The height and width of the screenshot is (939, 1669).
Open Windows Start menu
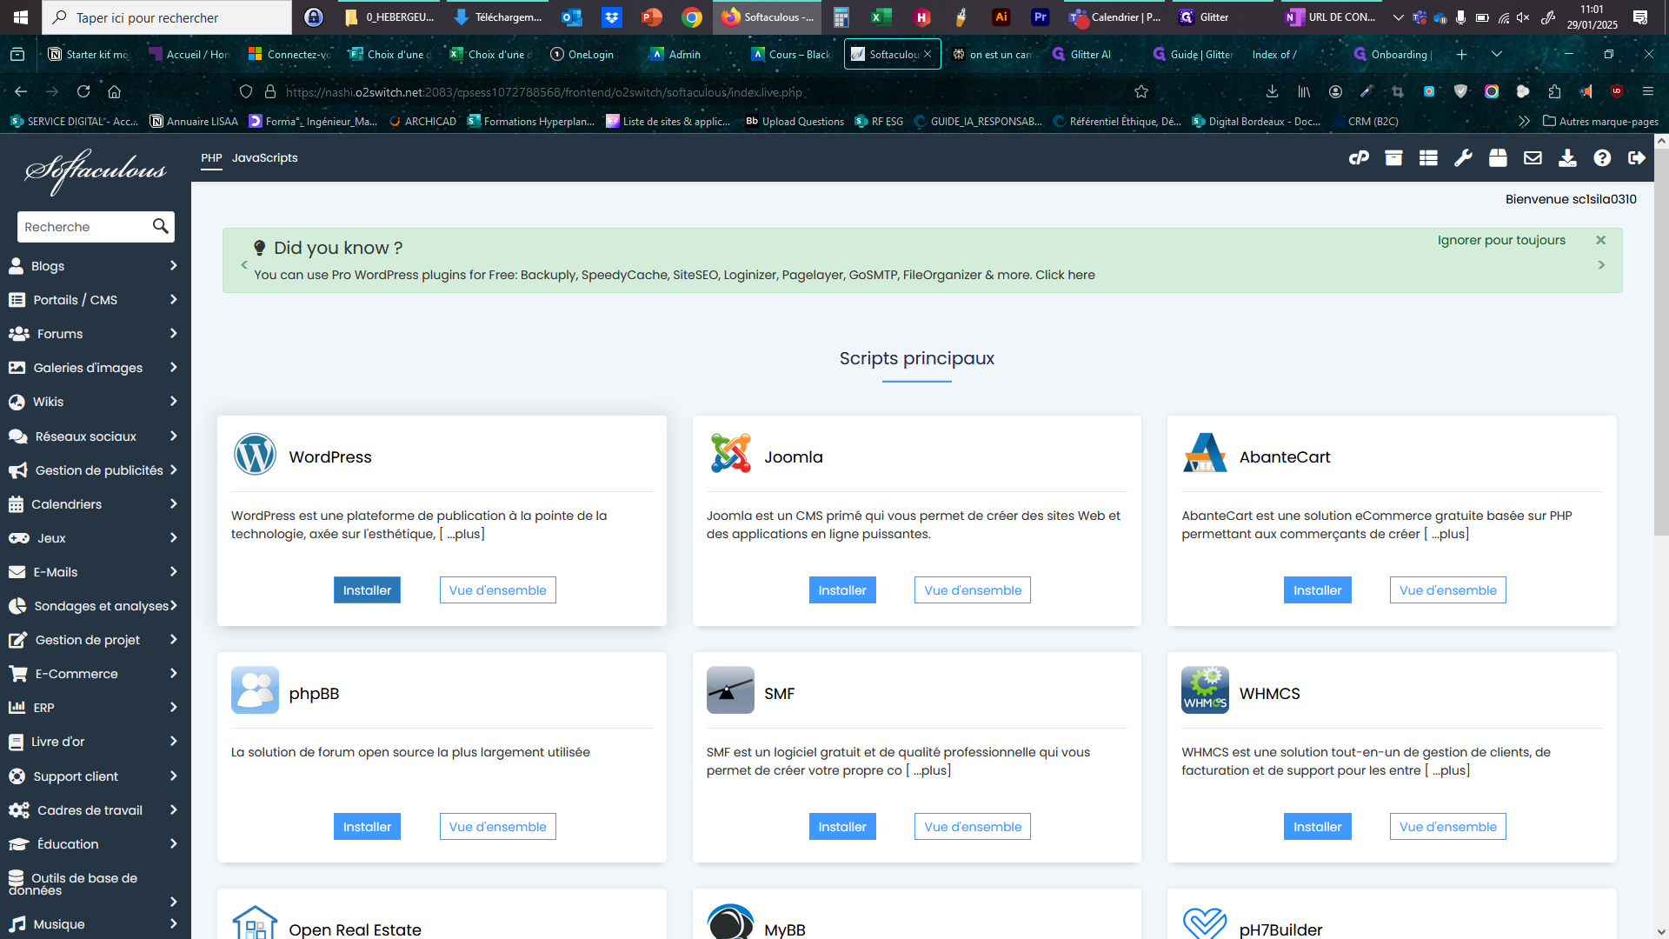21,17
